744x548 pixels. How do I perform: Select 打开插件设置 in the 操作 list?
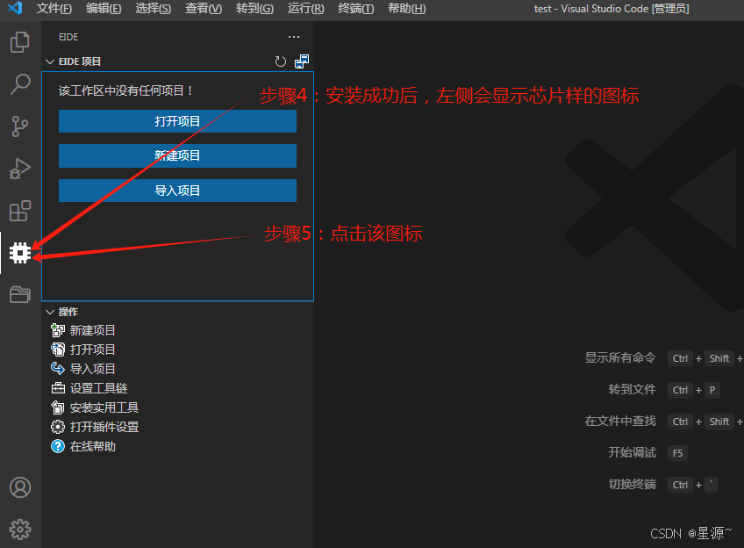(x=104, y=427)
